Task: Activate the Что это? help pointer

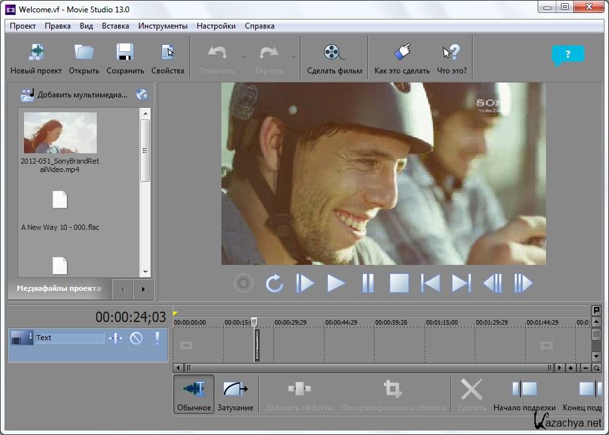Action: coord(451,53)
